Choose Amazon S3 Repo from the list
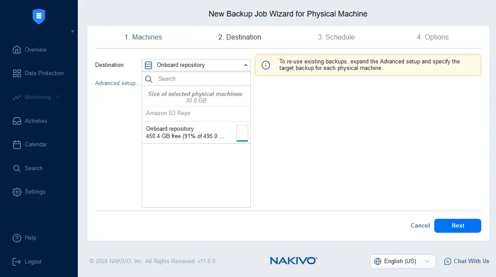This screenshot has width=496, height=277. [x=196, y=113]
